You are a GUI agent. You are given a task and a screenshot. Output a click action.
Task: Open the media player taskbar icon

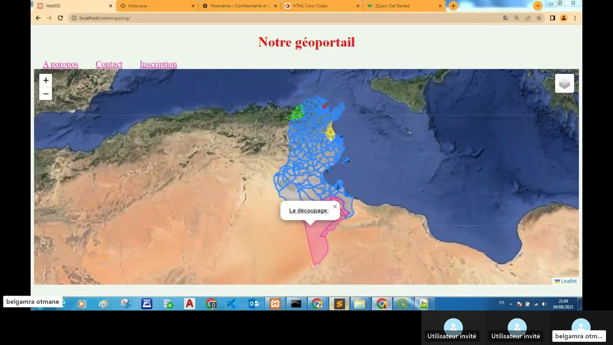tap(81, 304)
